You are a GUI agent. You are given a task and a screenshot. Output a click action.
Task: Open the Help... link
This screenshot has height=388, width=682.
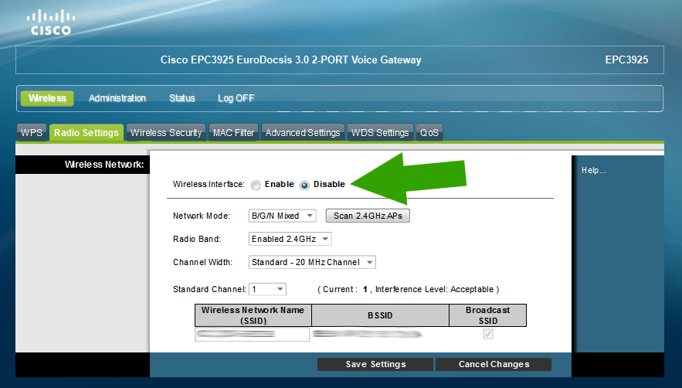[594, 170]
